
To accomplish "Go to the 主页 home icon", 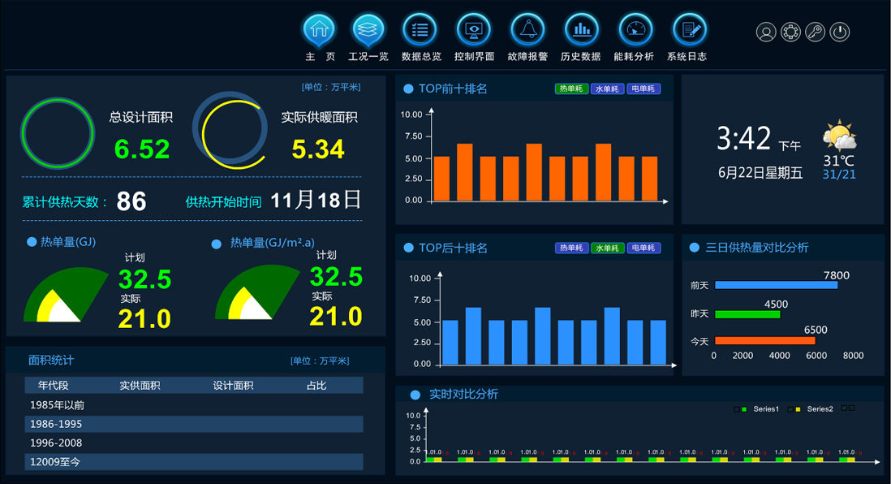I will [319, 30].
